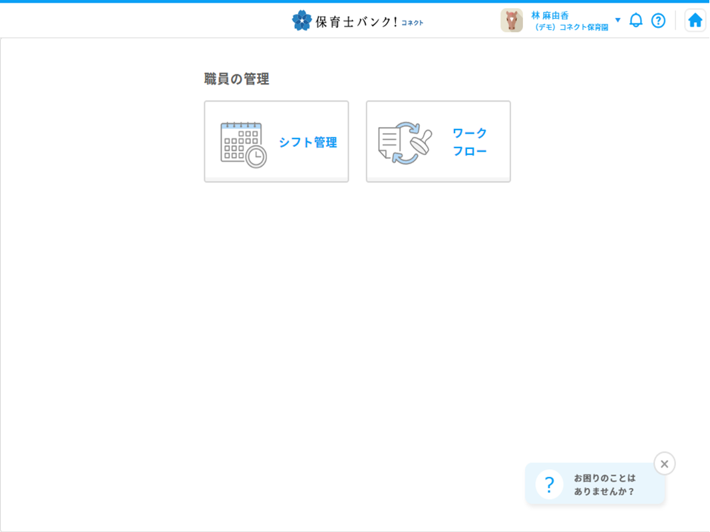The image size is (710, 532).
Task: Click the small コネクト text beside logo
Action: click(413, 23)
